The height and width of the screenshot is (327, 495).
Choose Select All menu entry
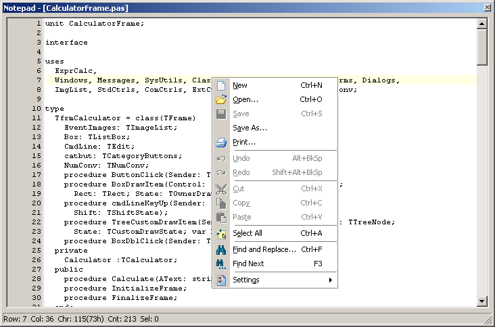click(275, 233)
